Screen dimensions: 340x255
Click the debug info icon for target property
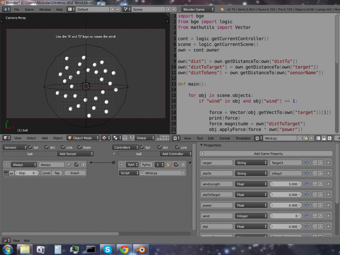307,163
